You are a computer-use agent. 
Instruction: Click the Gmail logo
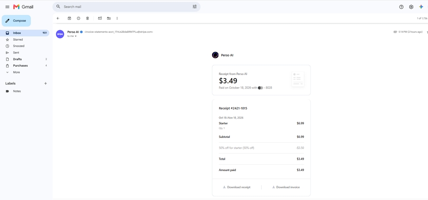tap(23, 7)
